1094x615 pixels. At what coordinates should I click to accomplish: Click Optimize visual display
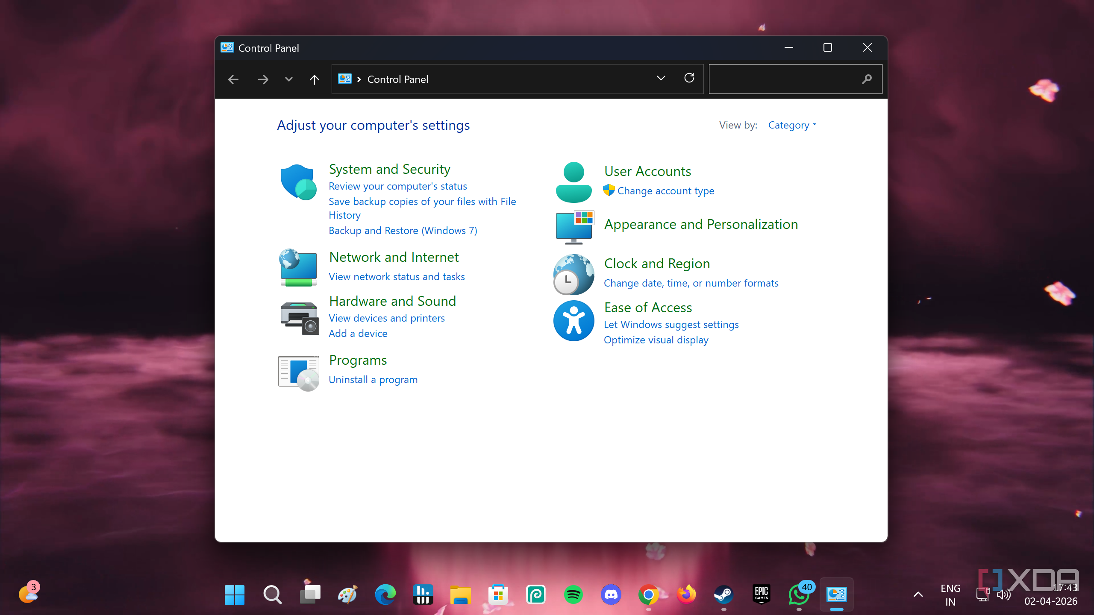(656, 340)
